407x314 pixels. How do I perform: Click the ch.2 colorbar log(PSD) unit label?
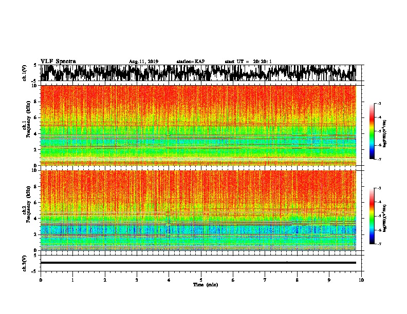pos(384,219)
